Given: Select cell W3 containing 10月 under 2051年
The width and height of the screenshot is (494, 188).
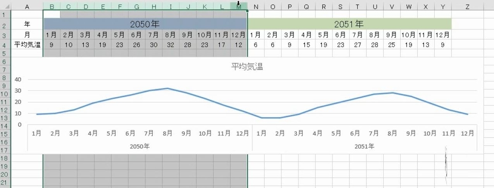Looking at the screenshot, I should click(409, 35).
